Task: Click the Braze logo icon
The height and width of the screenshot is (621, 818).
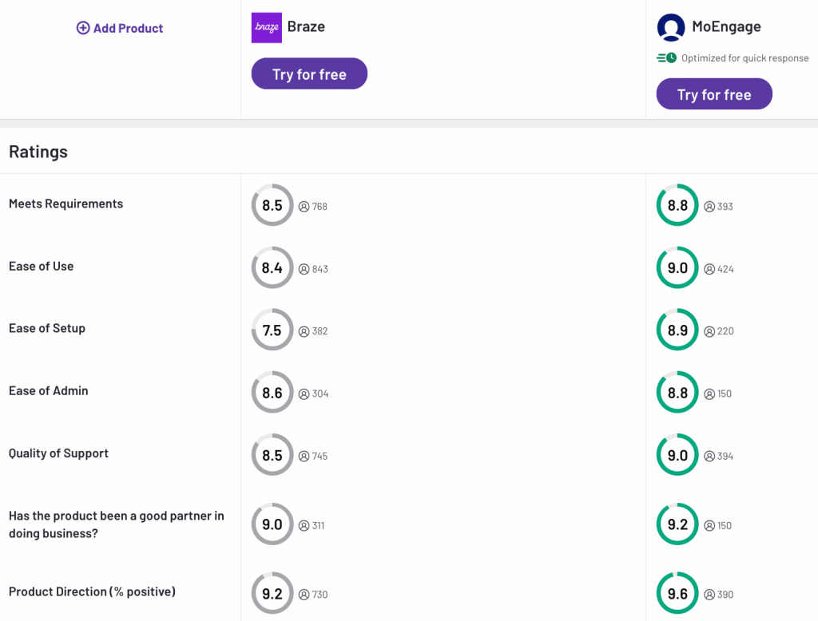Action: [266, 27]
